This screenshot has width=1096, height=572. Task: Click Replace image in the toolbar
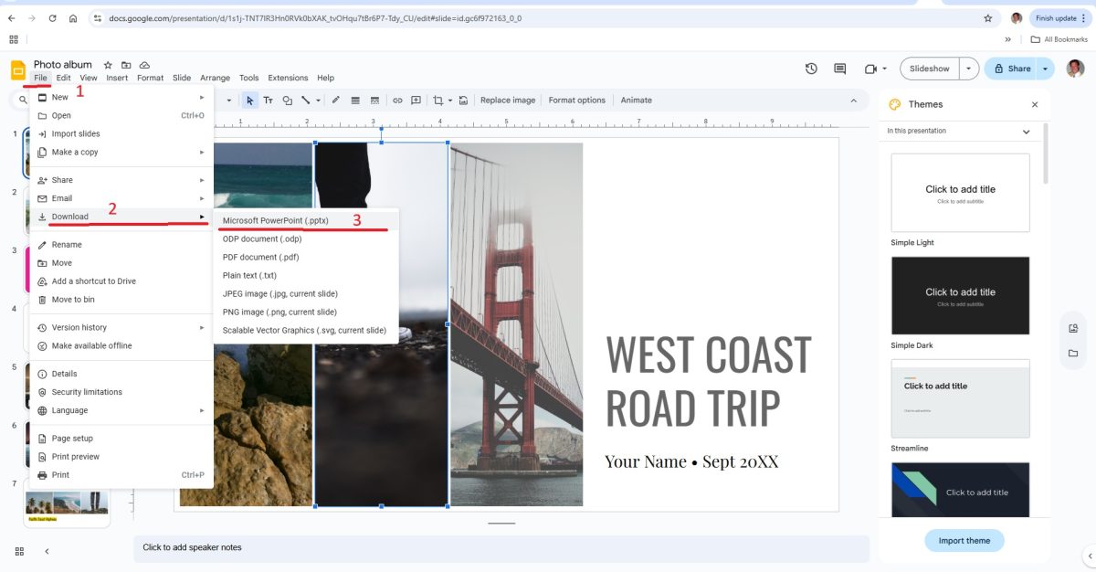508,100
